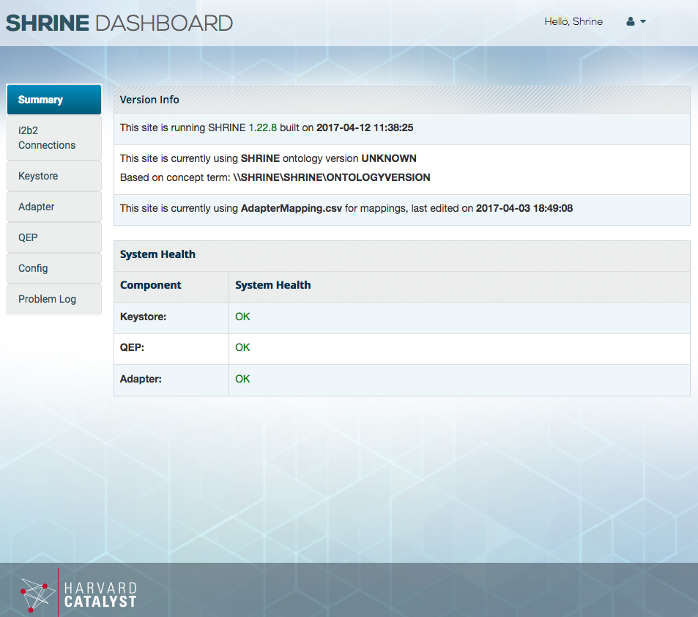Select concept term \\SHRINE\SHRINE\ONTOLOGYVERSION

332,177
